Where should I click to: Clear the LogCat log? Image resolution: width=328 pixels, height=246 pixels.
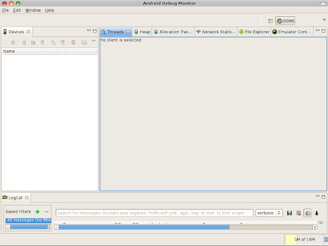coord(298,213)
